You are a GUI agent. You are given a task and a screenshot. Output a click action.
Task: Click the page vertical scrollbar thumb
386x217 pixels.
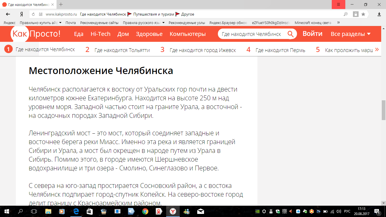pyautogui.click(x=383, y=110)
